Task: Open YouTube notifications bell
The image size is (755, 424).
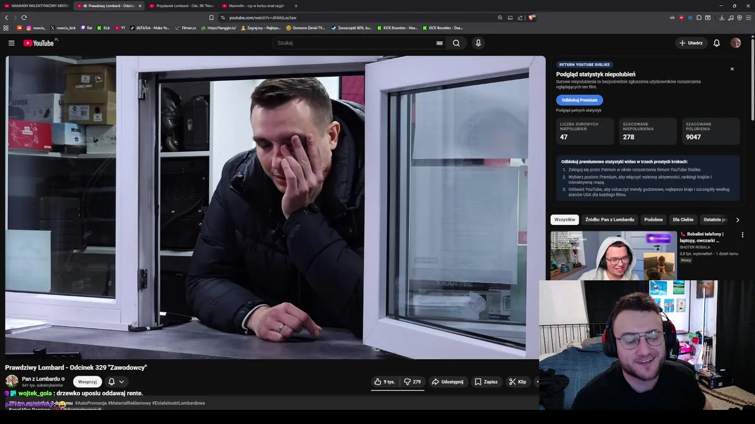Action: [717, 43]
